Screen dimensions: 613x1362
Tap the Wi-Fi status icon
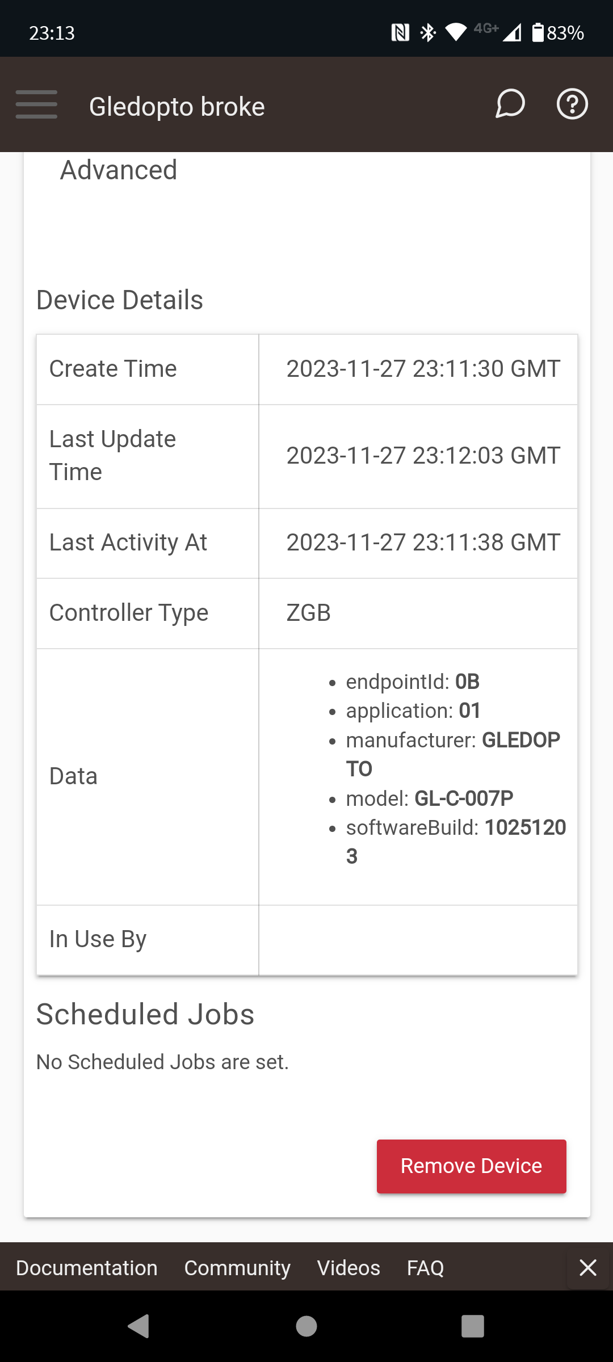pos(456,32)
